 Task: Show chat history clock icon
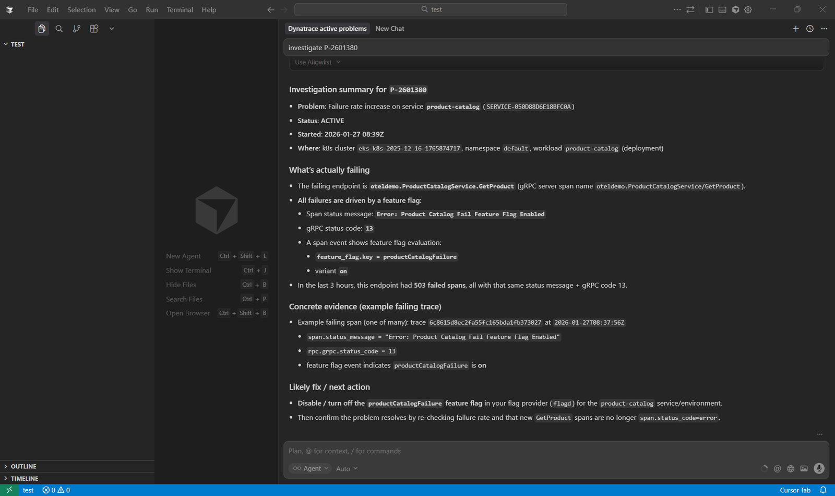(810, 29)
